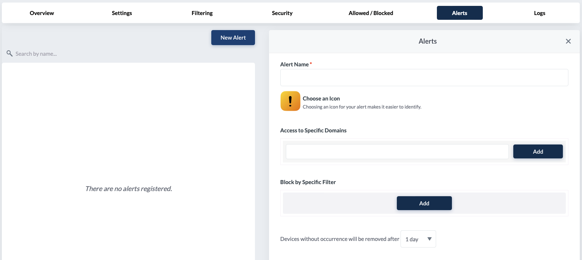
Task: Click Add under Block by Specific Filter
Action: (424, 203)
